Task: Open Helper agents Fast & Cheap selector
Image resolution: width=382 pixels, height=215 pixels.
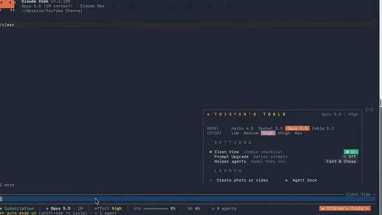Action: coord(341,161)
